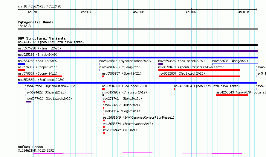Select the blue nsv523238 variant bar
Viewport: 266px width, 157px height.
(x=22, y=64)
